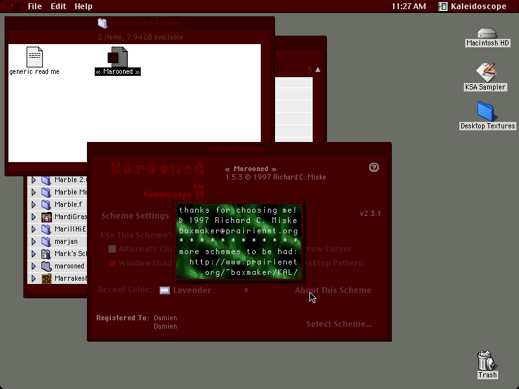519x389 pixels.
Task: Click the marooned Folder title bar folder icon
Action: point(103,23)
